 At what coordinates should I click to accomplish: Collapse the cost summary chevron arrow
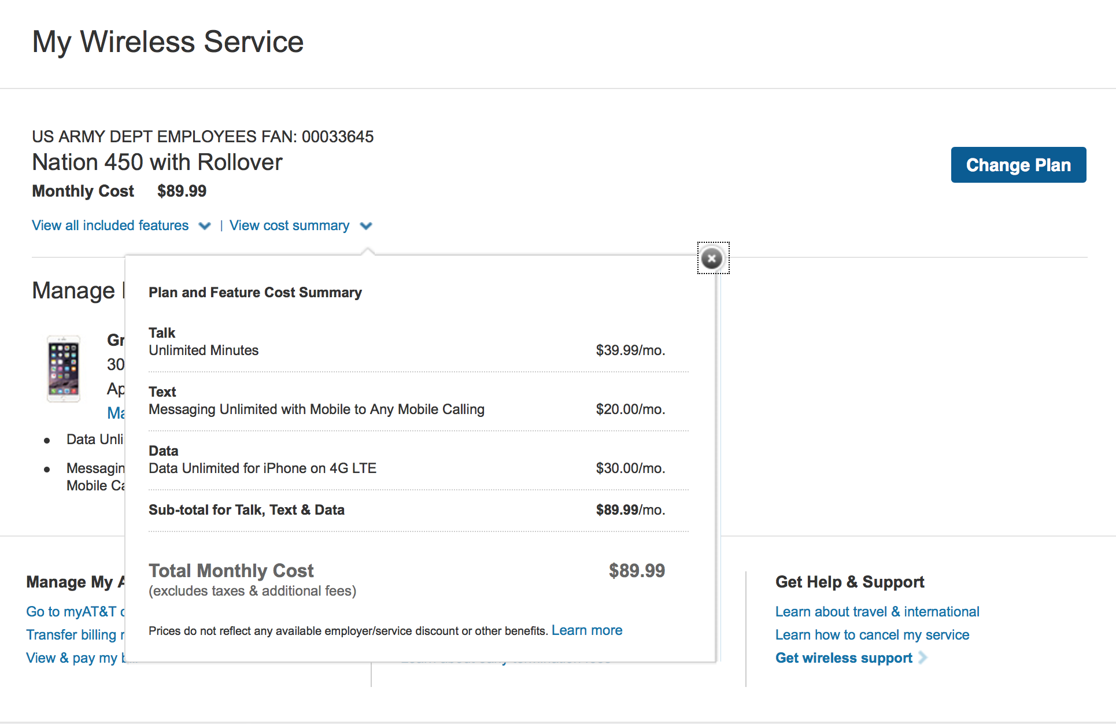tap(366, 226)
